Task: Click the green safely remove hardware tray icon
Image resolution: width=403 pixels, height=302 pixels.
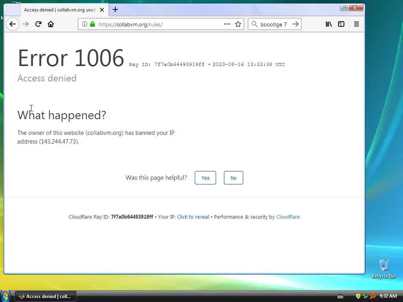Action: click(x=365, y=296)
